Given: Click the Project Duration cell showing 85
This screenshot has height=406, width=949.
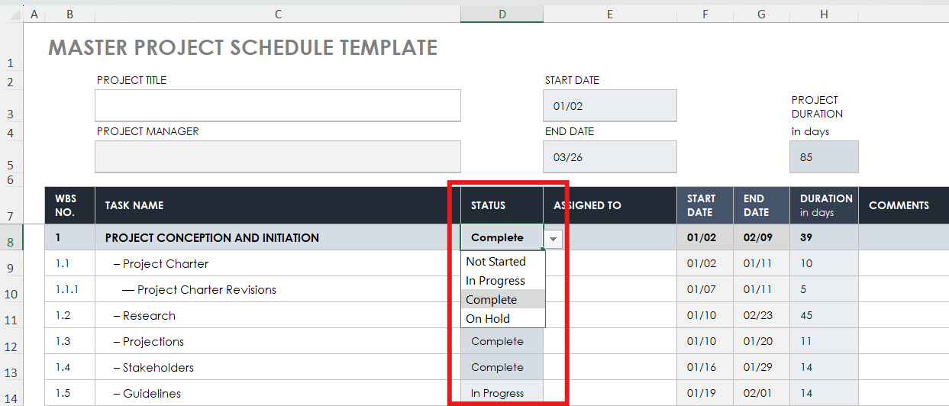Looking at the screenshot, I should (823, 157).
